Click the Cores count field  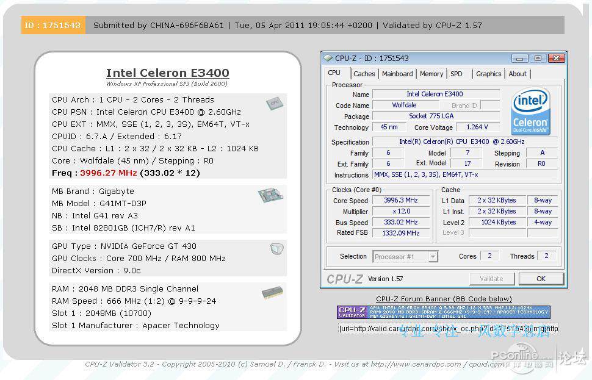[489, 256]
